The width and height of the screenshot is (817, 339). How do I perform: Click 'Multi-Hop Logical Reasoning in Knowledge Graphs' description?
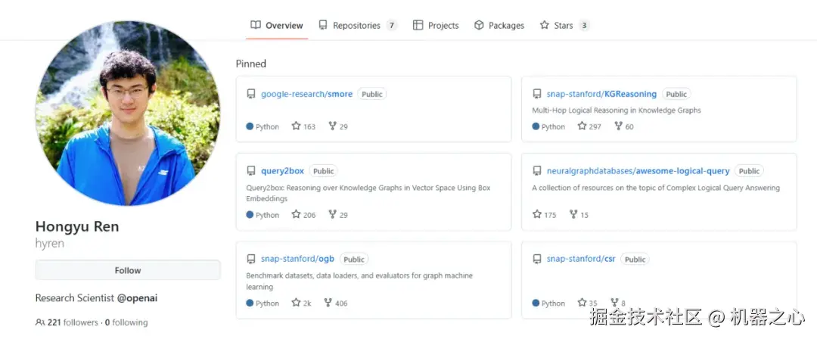617,110
